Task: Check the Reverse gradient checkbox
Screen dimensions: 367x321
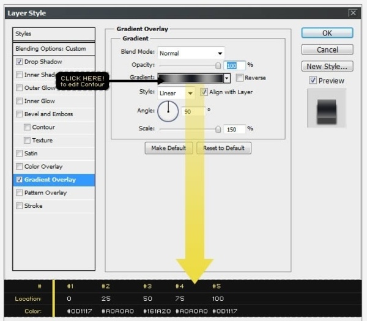Action: point(240,78)
